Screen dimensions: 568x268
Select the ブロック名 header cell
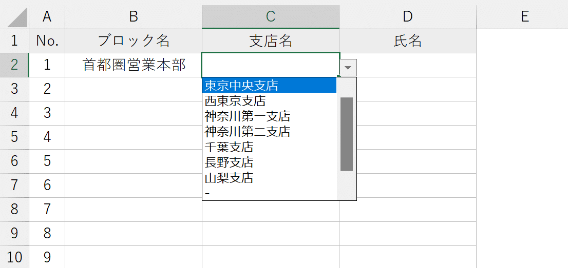pyautogui.click(x=134, y=41)
